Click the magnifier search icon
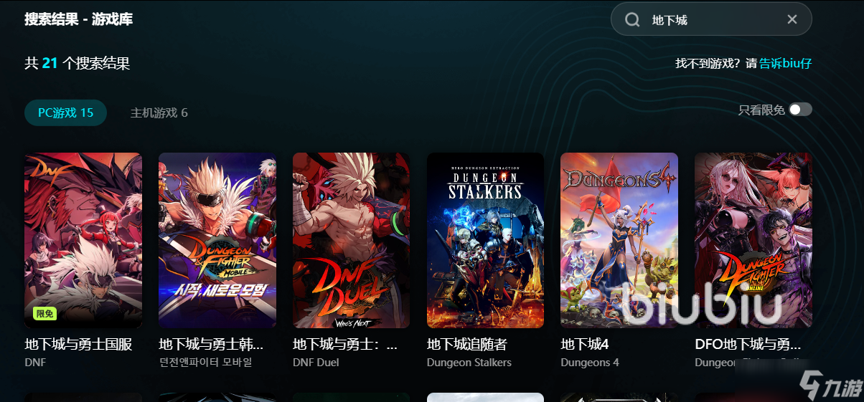Screen dimensions: 864x402 (x=632, y=19)
